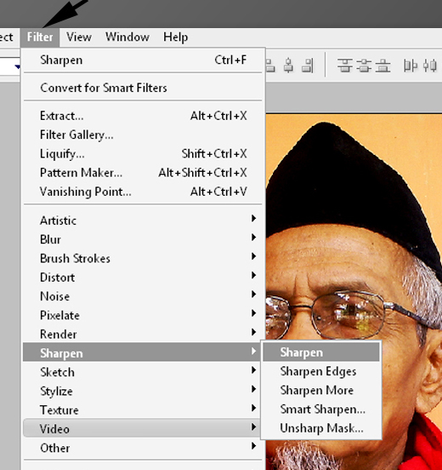The height and width of the screenshot is (470, 442).
Task: Expand the Artistic filter submenu
Action: [x=143, y=221]
